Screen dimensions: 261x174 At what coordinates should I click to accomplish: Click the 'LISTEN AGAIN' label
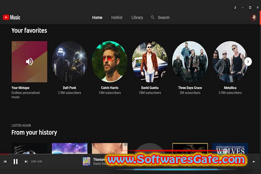click(21, 125)
